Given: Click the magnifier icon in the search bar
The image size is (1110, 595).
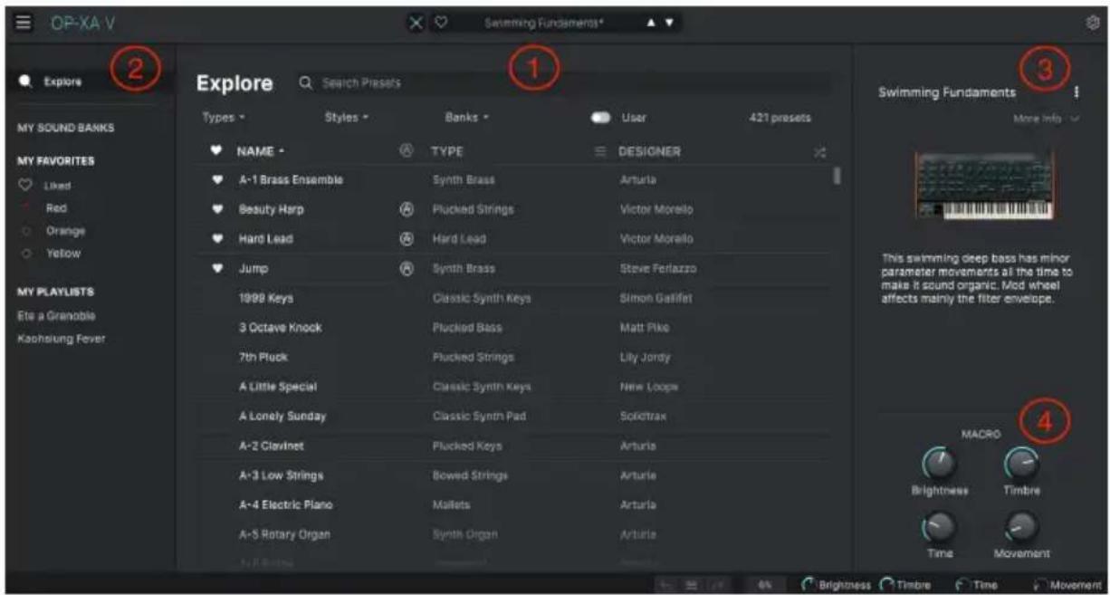Looking at the screenshot, I should tap(306, 83).
